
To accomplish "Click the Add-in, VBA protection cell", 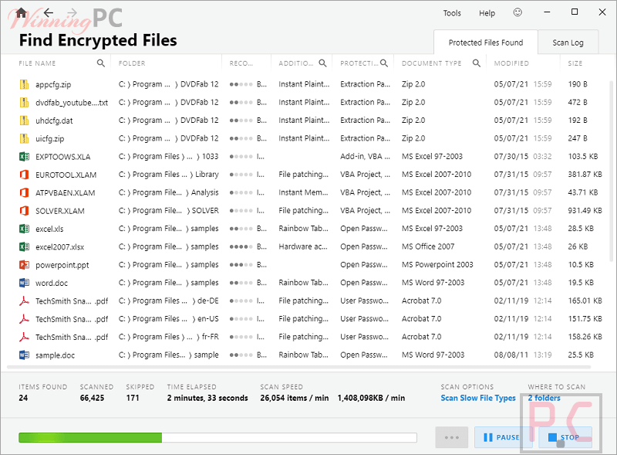I will coord(365,156).
